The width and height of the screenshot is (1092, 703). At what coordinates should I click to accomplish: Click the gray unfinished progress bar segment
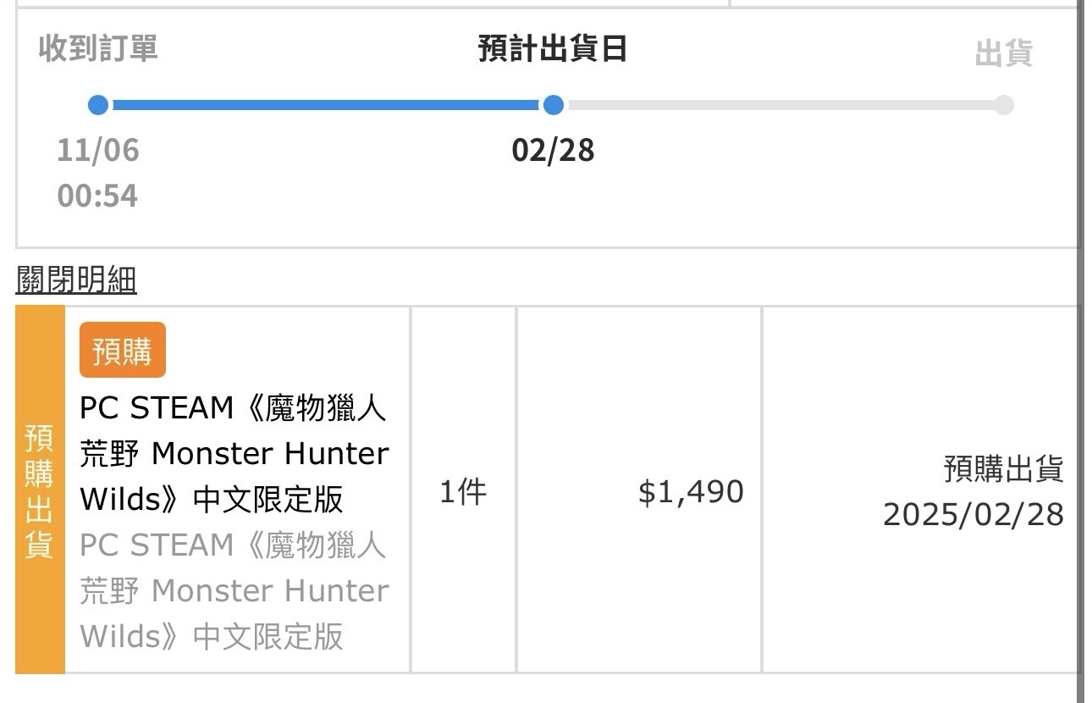(x=779, y=105)
